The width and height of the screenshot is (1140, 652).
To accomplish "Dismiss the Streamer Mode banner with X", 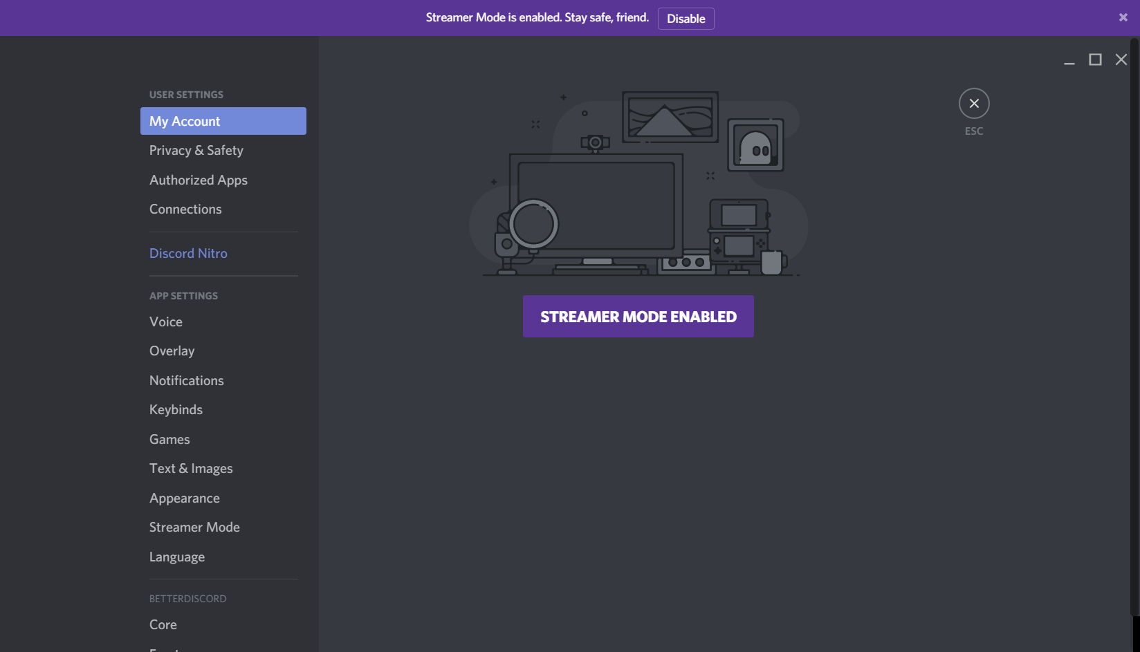I will pos(1123,17).
